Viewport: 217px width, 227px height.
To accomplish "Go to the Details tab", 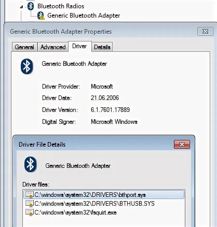I will click(x=102, y=47).
